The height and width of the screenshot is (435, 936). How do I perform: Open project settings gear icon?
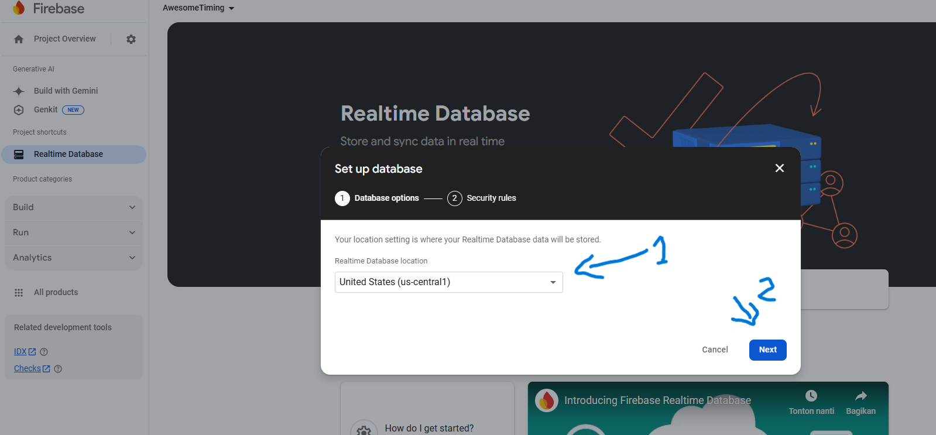pyautogui.click(x=131, y=39)
